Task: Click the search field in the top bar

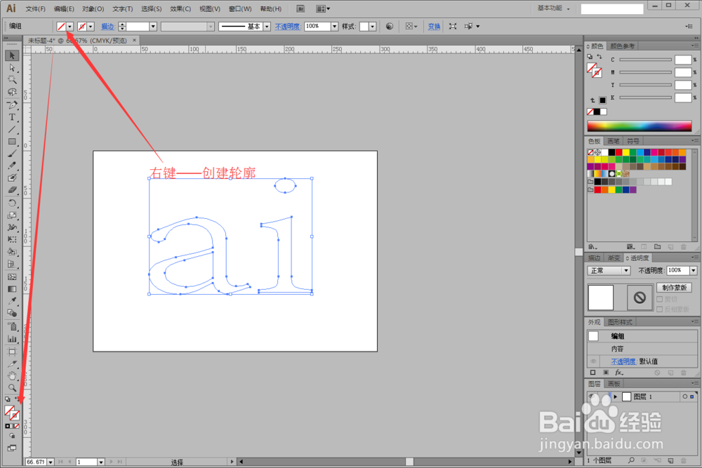Action: coord(612,9)
